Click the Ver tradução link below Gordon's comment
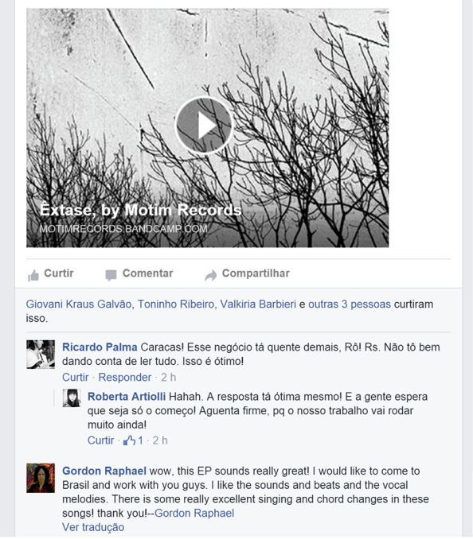The width and height of the screenshot is (473, 539). (x=93, y=527)
